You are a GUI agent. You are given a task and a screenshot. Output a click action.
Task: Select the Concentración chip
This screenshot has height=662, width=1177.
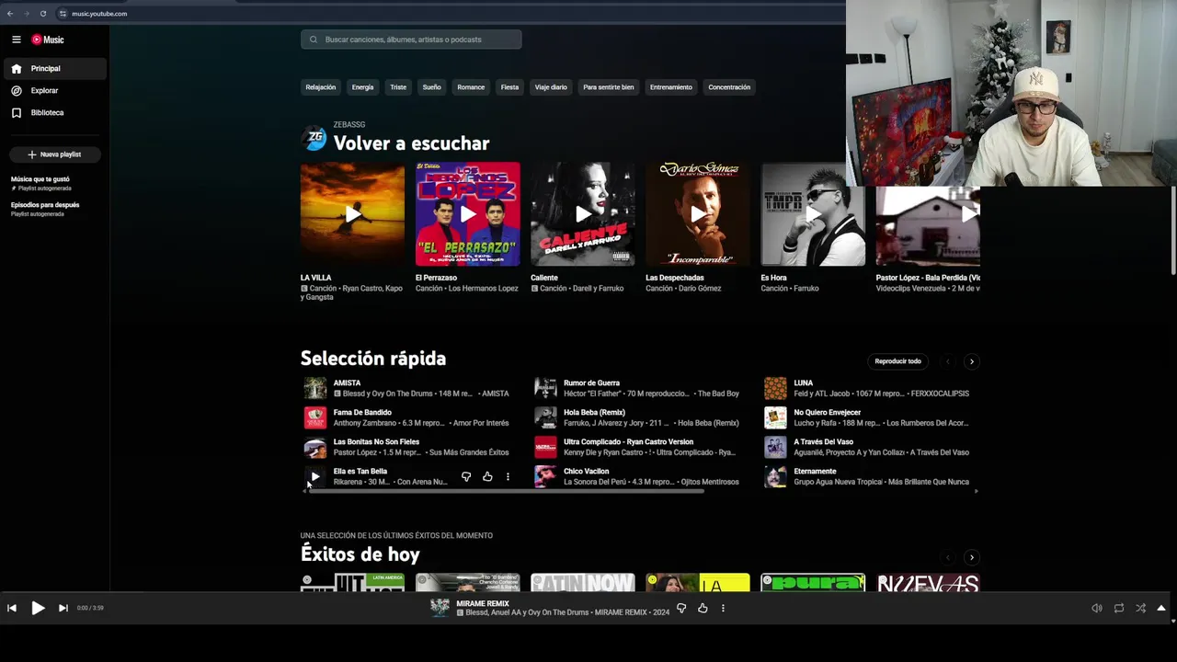[x=729, y=87]
